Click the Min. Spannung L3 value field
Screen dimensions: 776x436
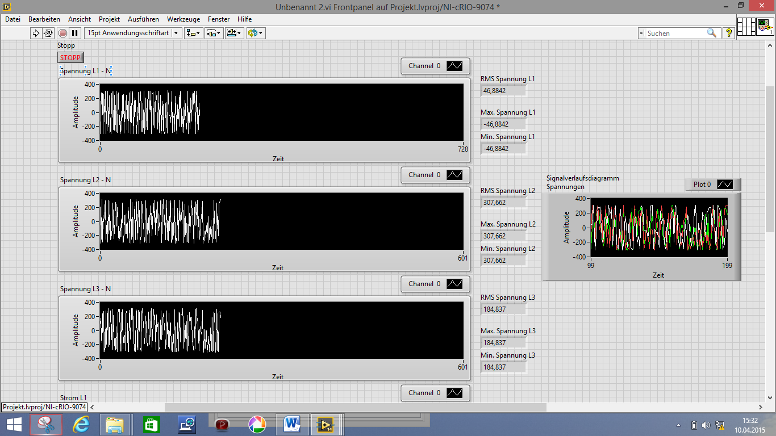point(503,367)
